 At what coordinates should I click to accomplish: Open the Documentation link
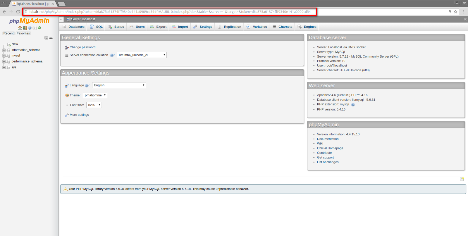tap(328, 139)
